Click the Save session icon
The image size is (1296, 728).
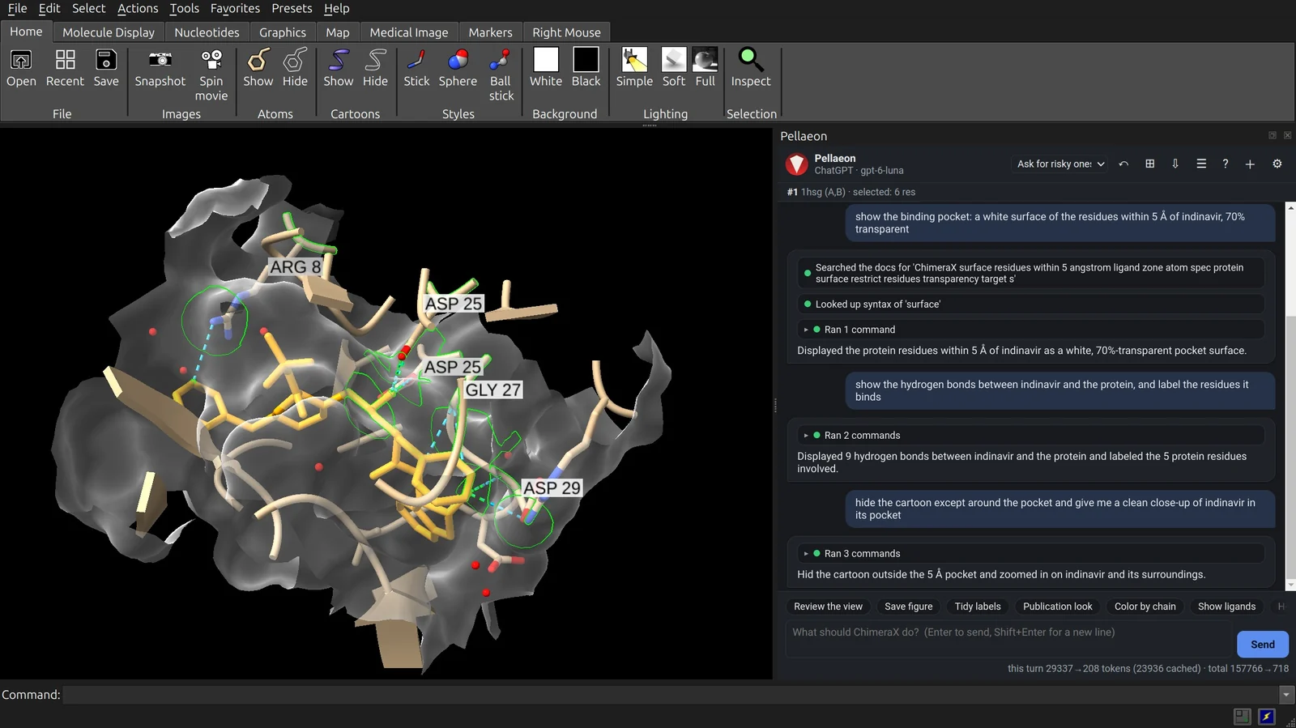tap(106, 60)
